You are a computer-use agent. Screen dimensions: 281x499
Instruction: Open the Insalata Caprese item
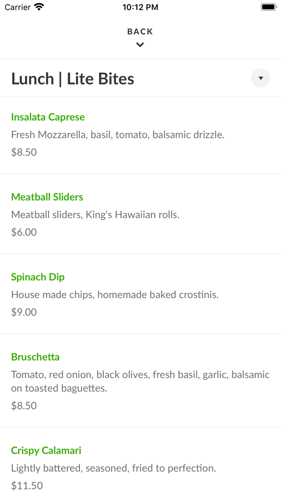[48, 117]
